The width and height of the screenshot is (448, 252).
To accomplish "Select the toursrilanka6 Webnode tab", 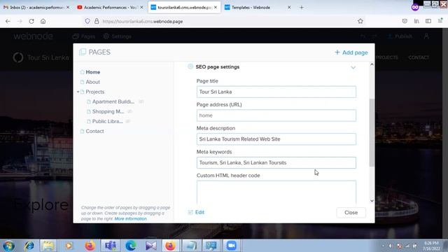I will tap(184, 8).
